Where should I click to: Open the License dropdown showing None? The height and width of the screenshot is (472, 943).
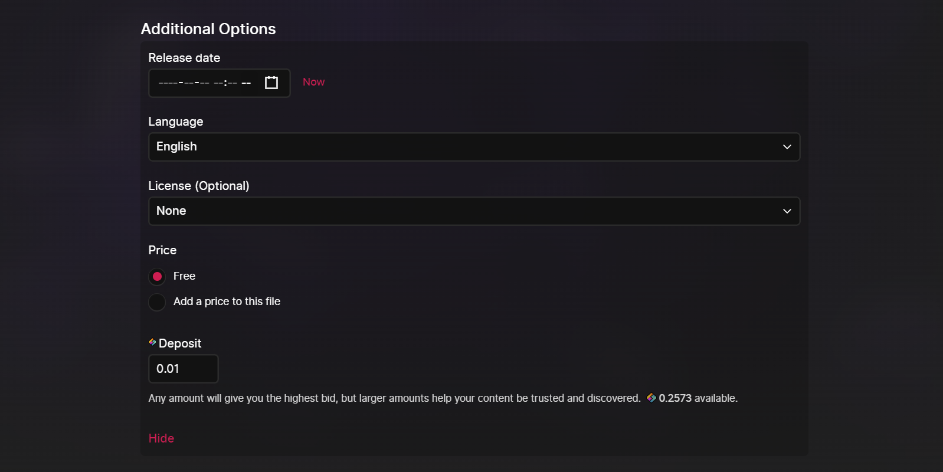pos(474,211)
